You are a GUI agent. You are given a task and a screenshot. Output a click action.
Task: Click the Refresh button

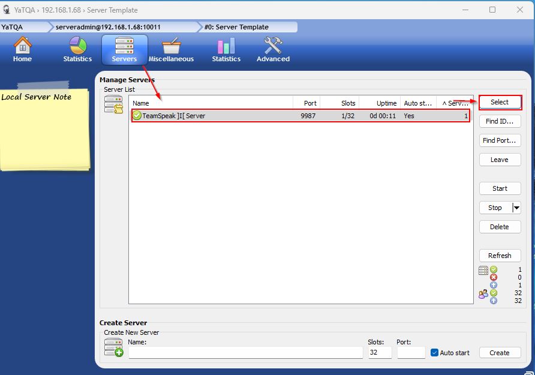coord(499,256)
